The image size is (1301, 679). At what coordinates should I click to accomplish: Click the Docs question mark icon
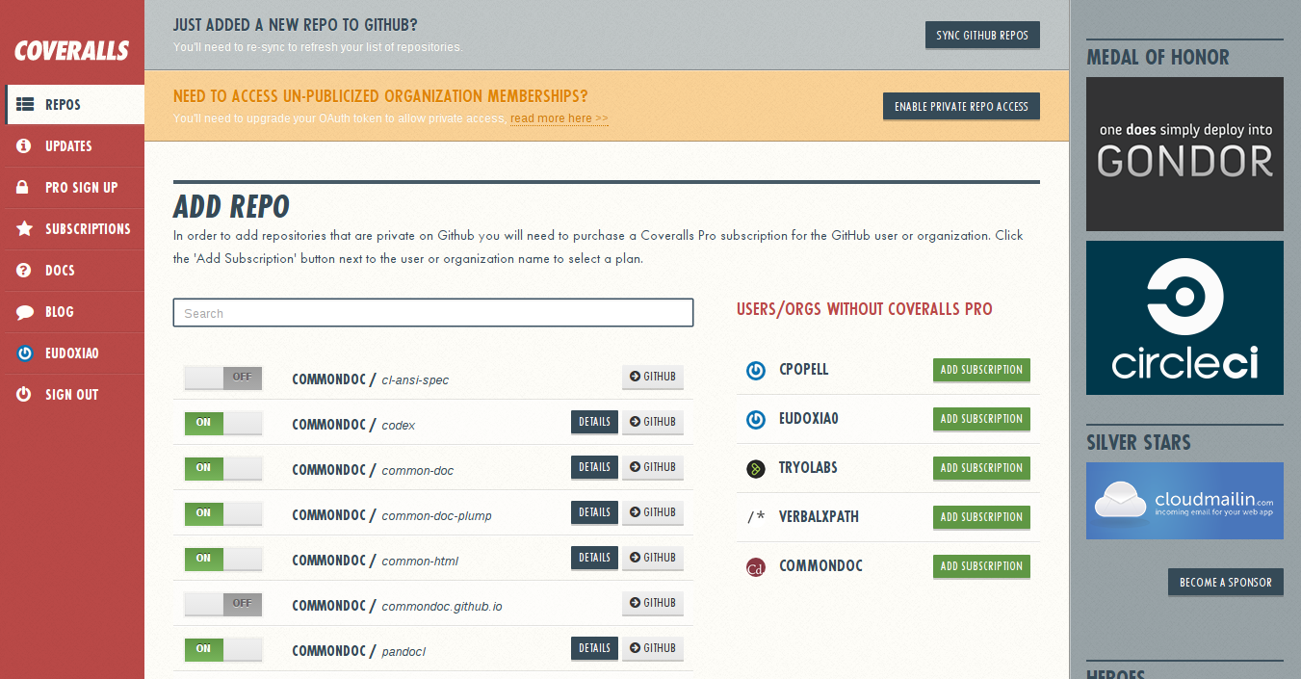25,270
